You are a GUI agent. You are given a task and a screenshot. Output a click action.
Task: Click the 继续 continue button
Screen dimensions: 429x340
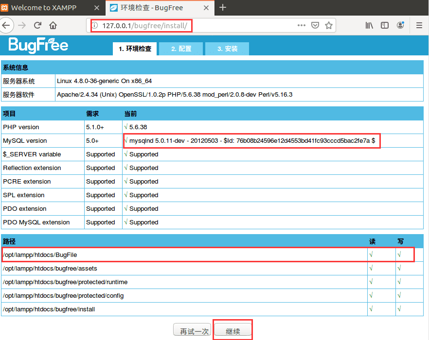[233, 330]
